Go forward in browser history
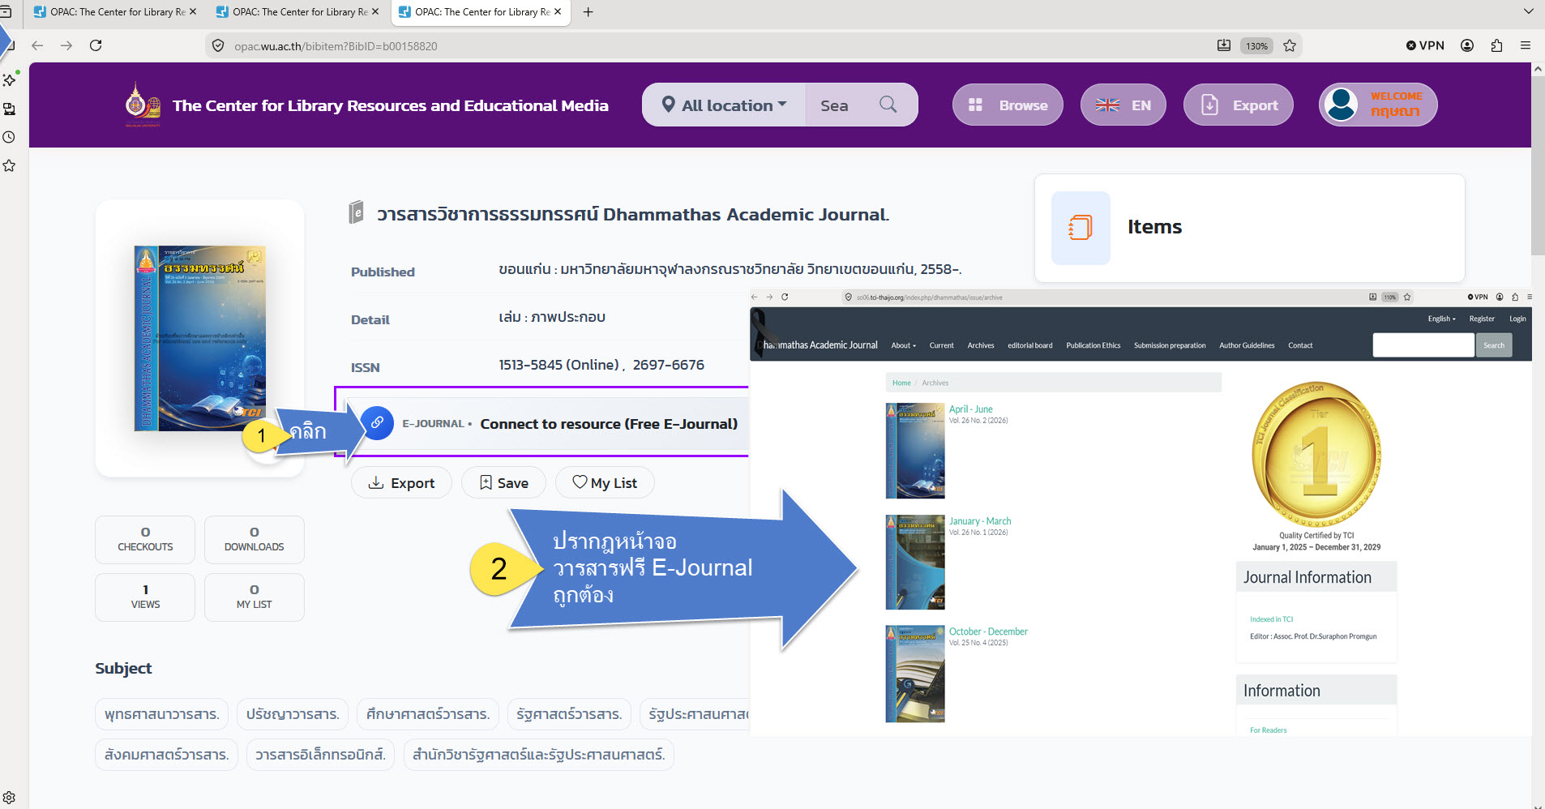The image size is (1545, 809). 66,45
